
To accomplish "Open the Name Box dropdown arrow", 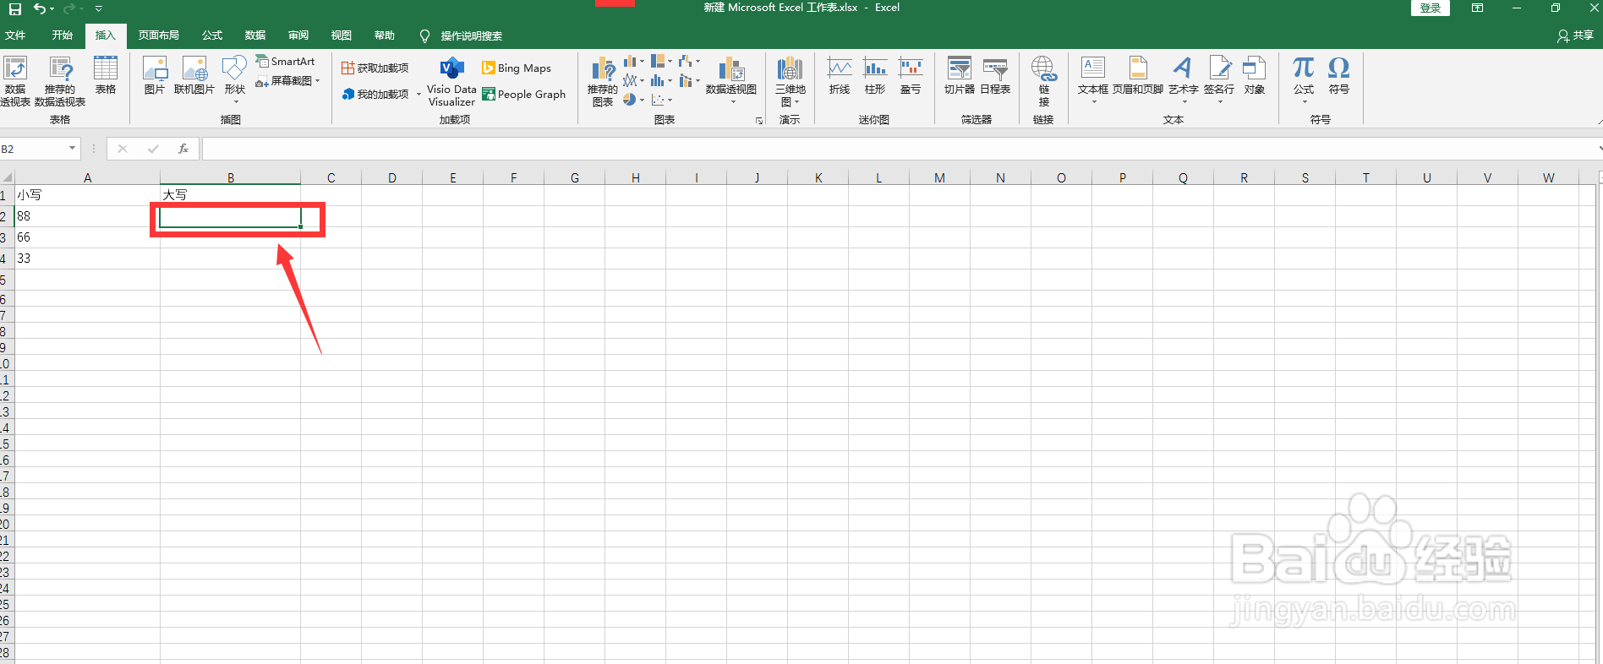I will click(72, 149).
